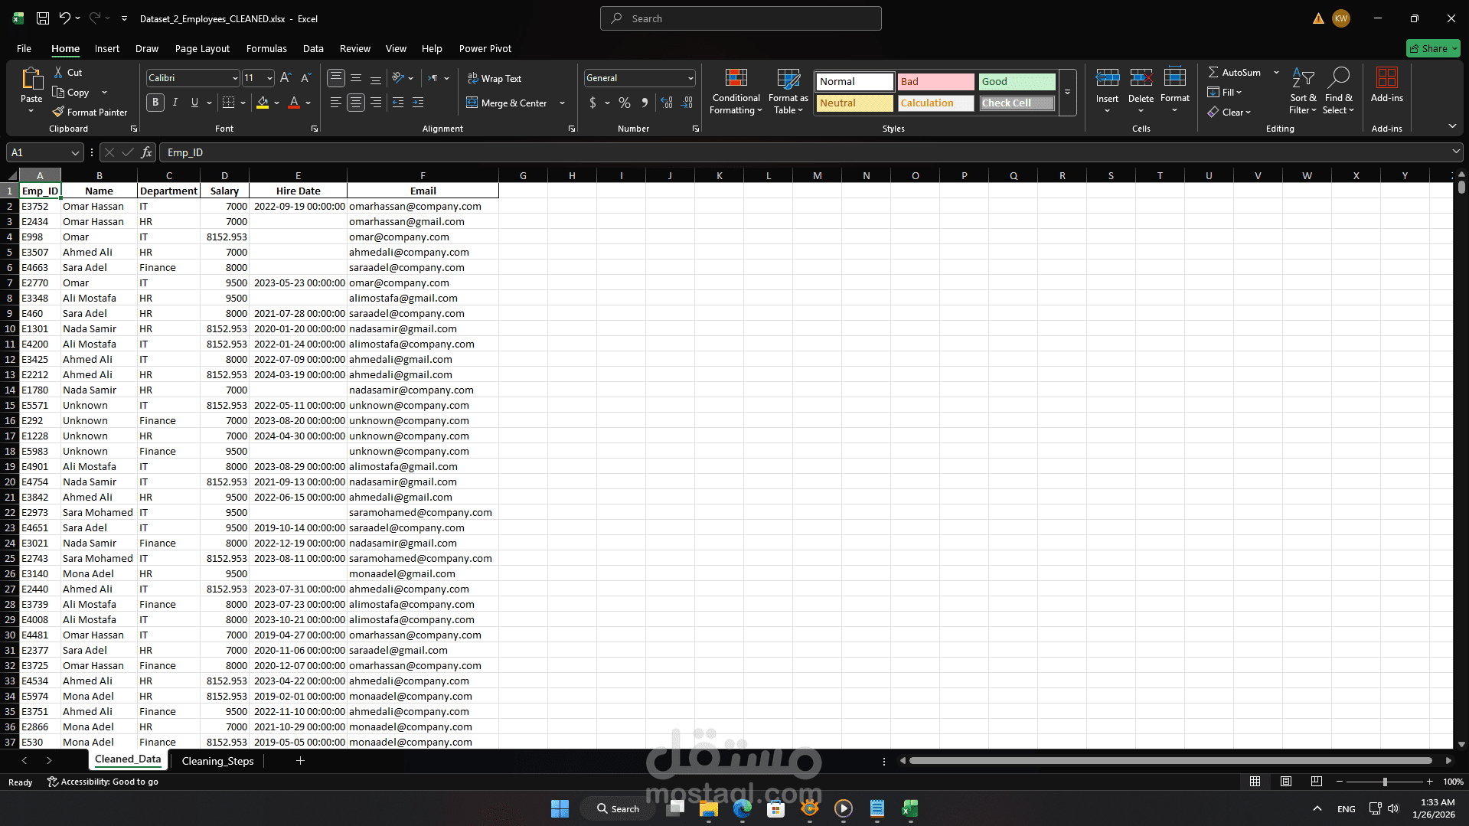Image resolution: width=1469 pixels, height=826 pixels.
Task: Open the AutoSum dropdown arrow
Action: click(1276, 72)
